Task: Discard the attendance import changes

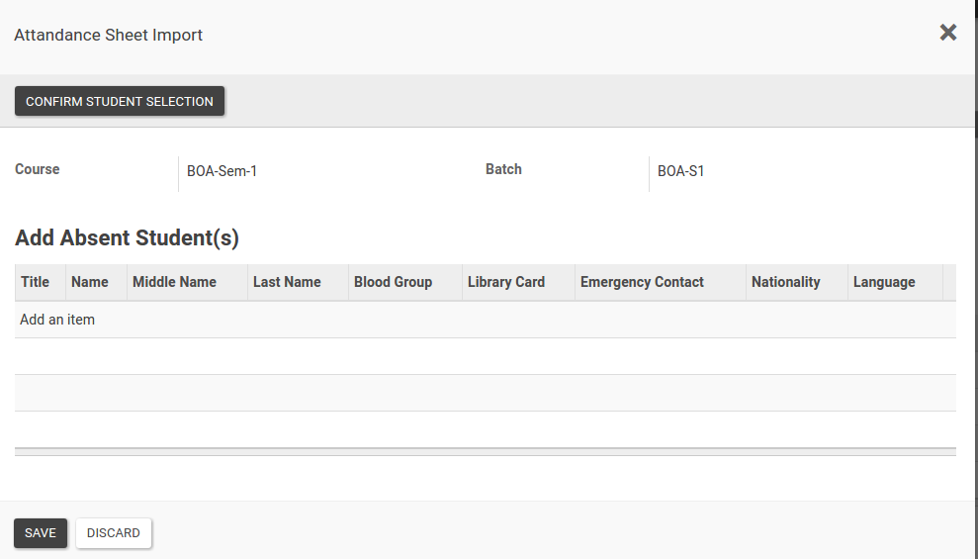Action: point(114,533)
